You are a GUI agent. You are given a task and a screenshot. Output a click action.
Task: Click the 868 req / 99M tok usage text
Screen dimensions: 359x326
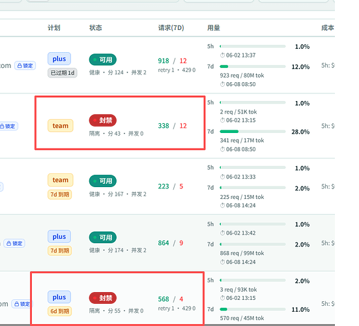pyautogui.click(x=242, y=253)
